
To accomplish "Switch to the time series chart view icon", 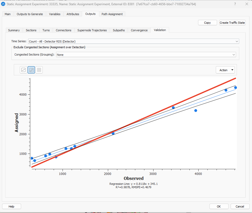I will point(23,70).
